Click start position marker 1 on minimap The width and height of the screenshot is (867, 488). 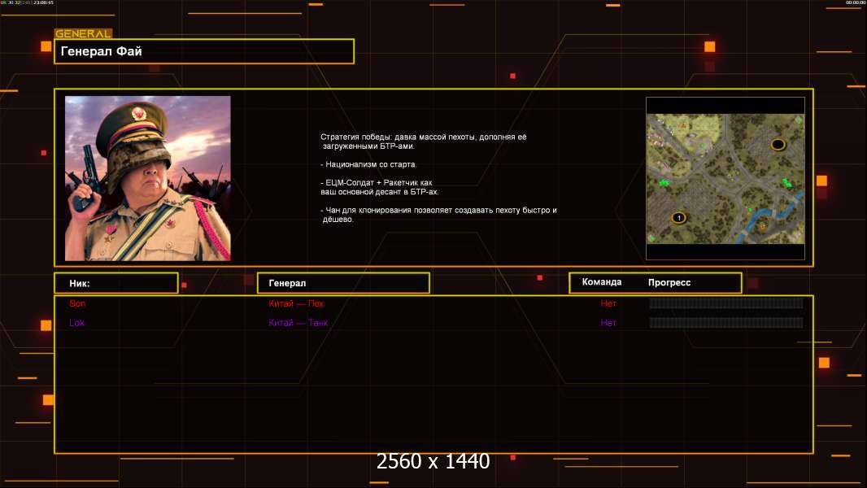tap(678, 218)
